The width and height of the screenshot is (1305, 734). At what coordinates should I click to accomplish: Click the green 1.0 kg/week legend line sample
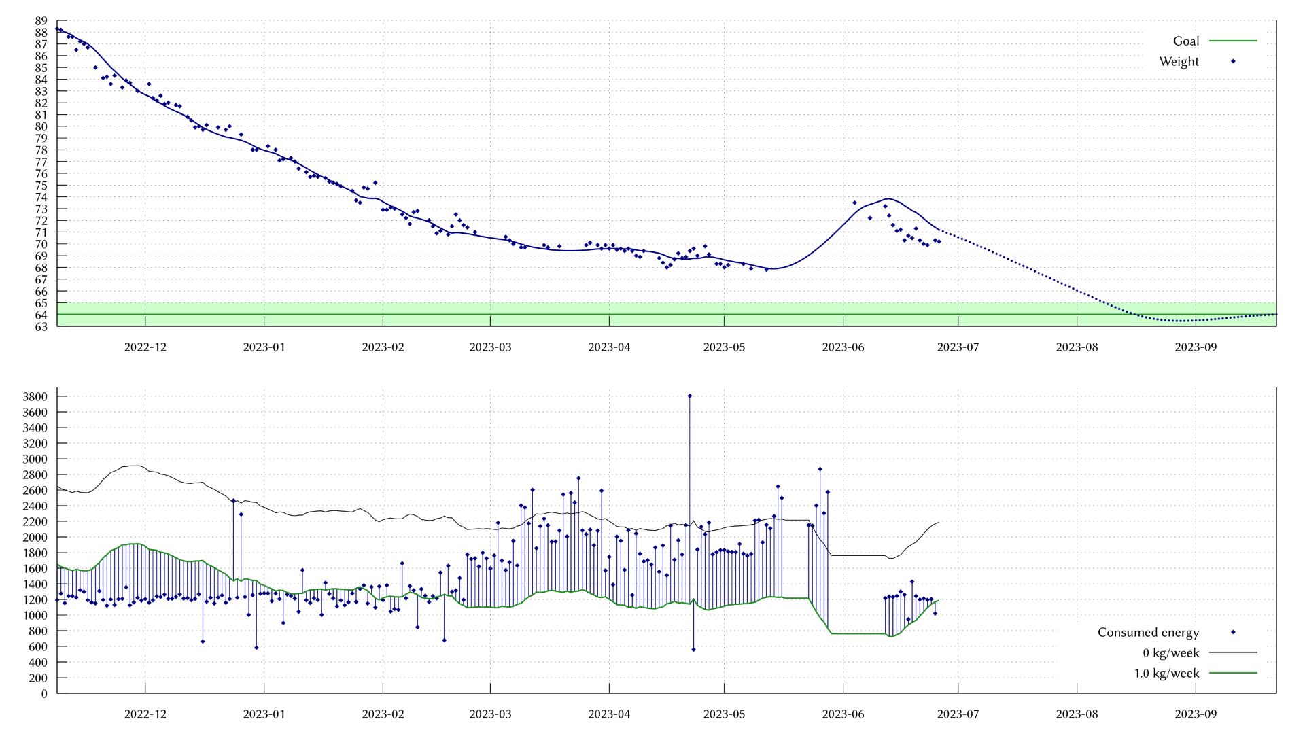point(1234,673)
